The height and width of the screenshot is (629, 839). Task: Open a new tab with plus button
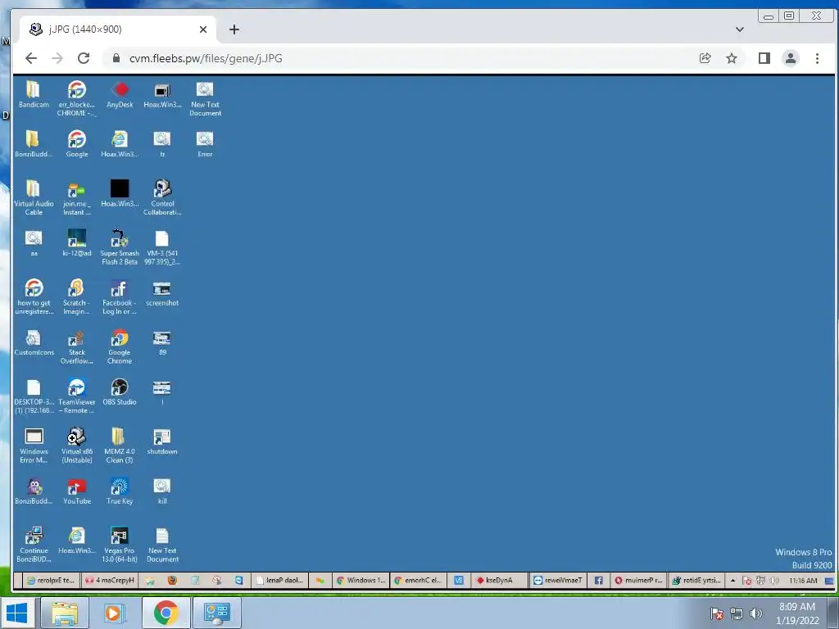tap(234, 29)
